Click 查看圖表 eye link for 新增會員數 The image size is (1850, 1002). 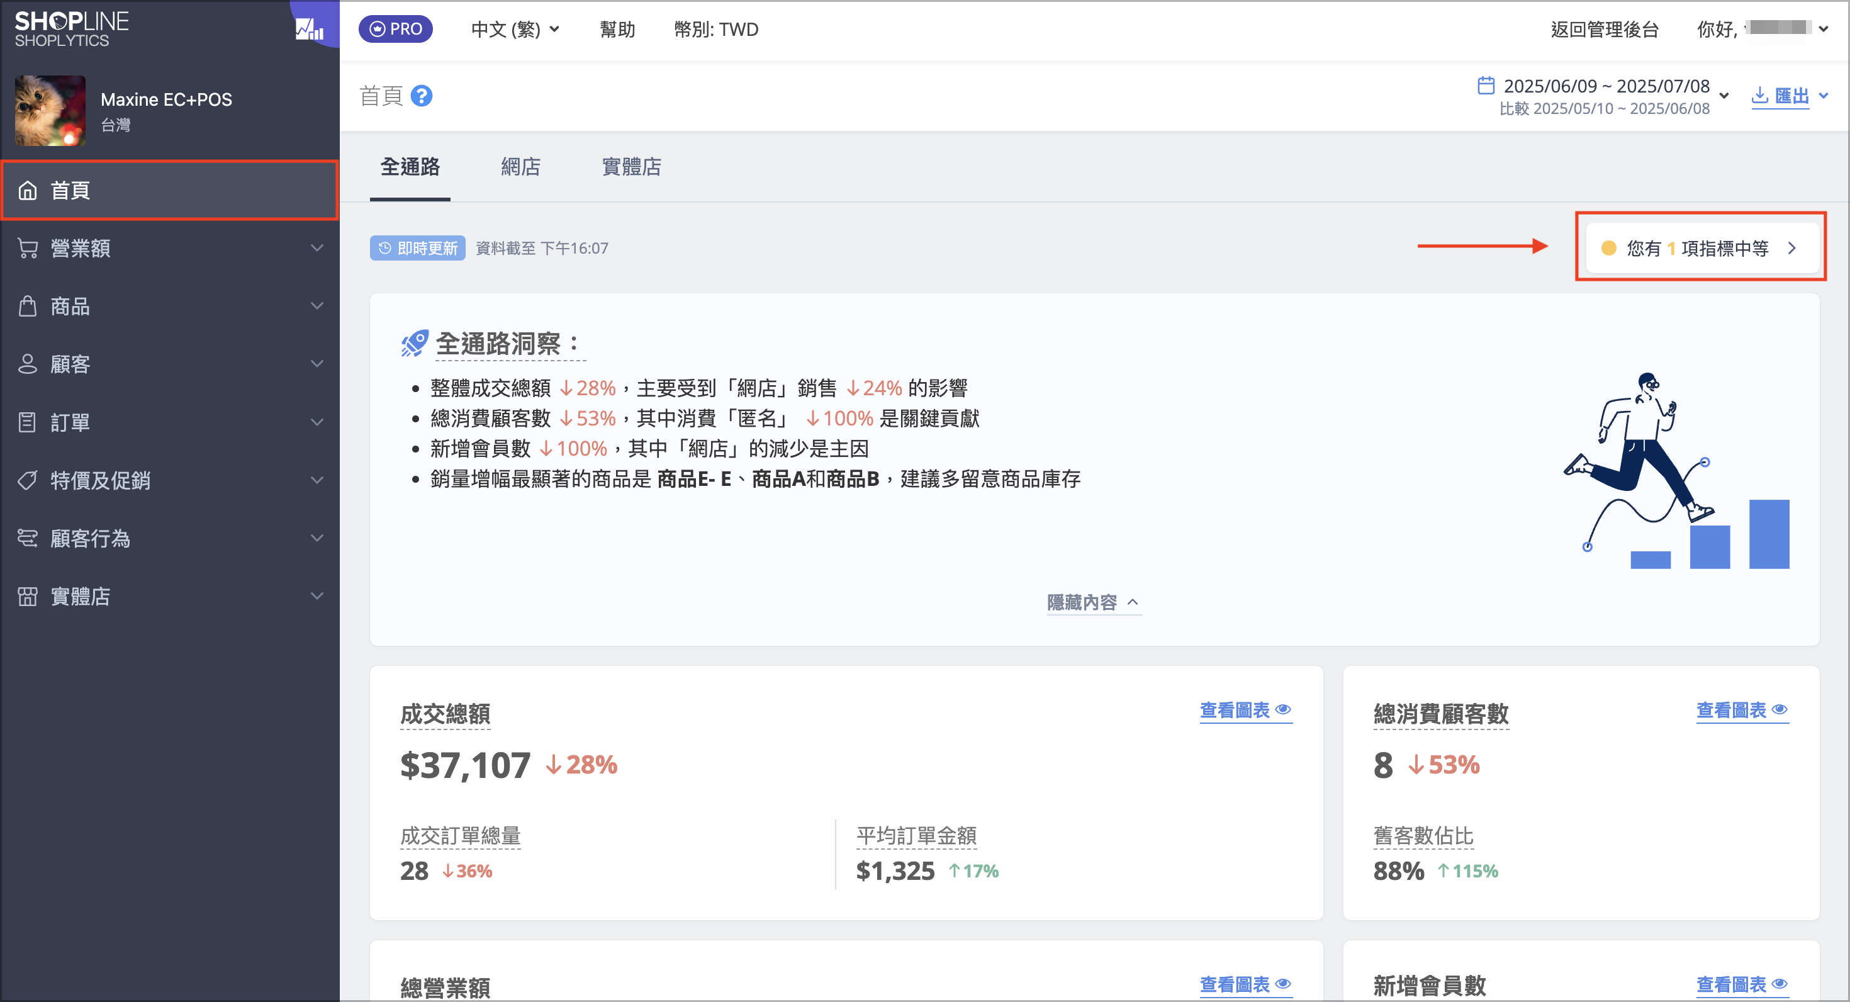1742,983
